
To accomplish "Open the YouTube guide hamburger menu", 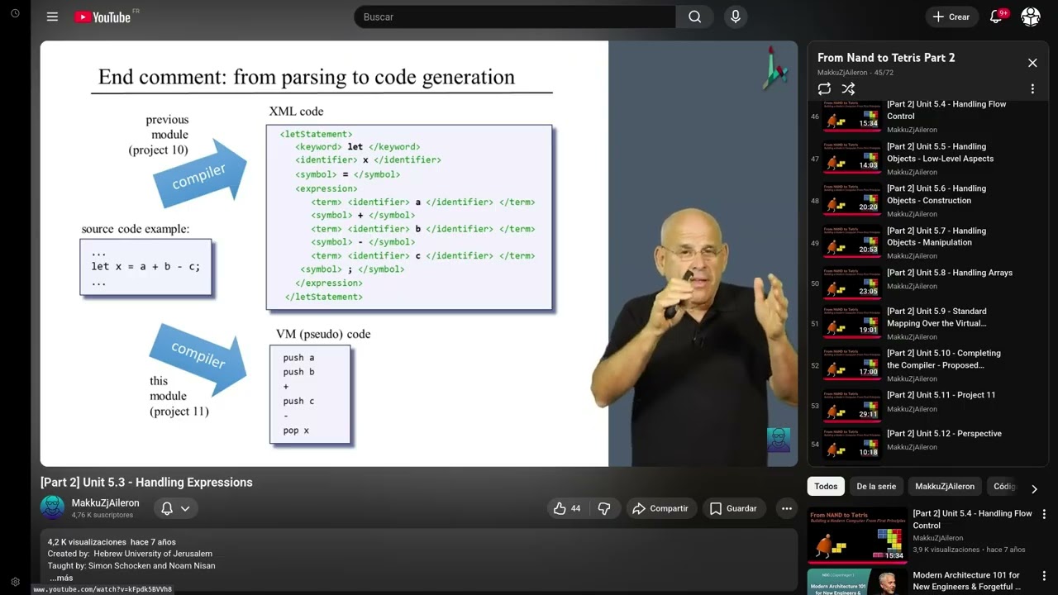I will tap(52, 17).
